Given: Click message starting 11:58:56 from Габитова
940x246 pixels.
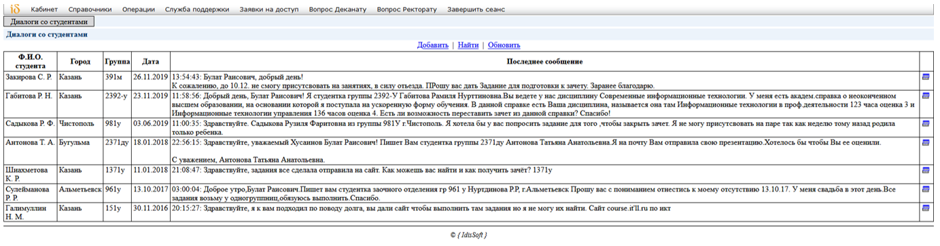Looking at the screenshot, I should tap(544, 104).
